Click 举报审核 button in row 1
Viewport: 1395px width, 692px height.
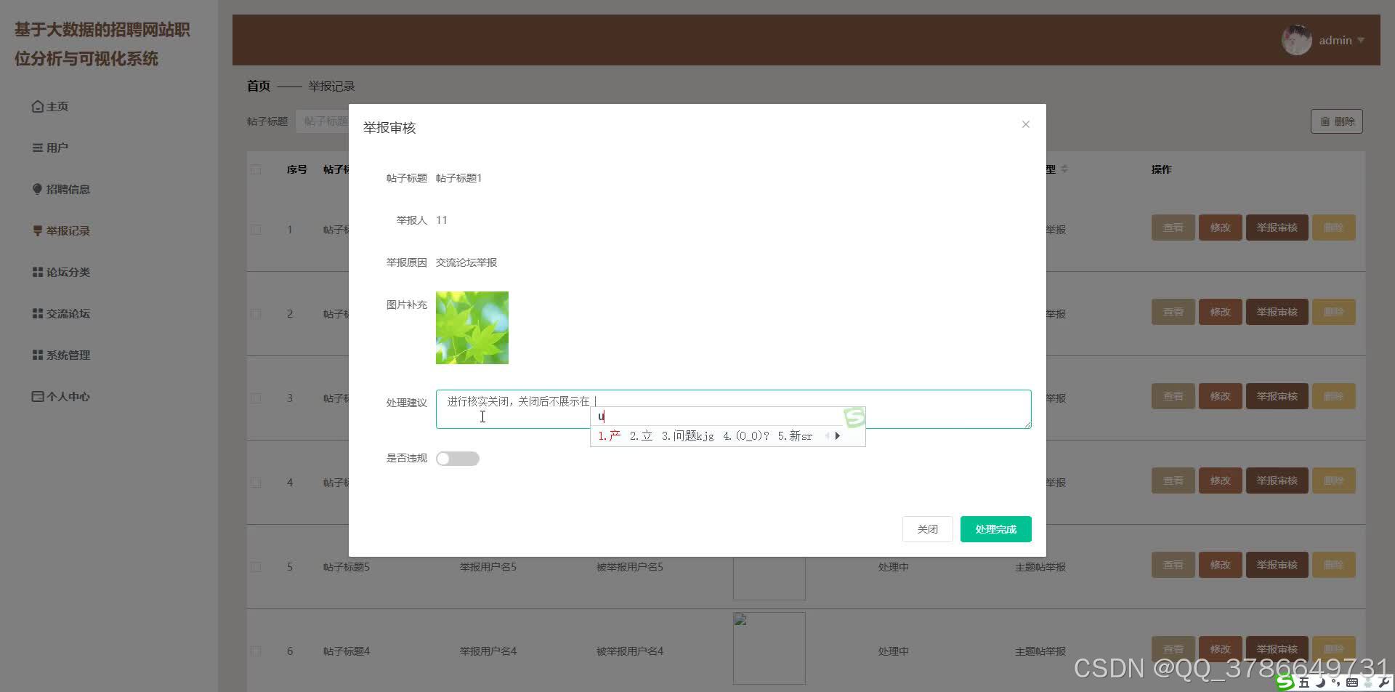(1277, 228)
